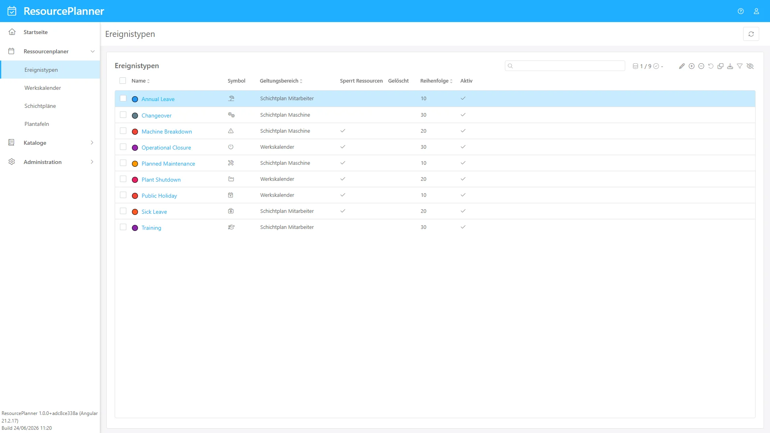Select the Changeover row checkbox
The image size is (770, 433).
coord(123,115)
